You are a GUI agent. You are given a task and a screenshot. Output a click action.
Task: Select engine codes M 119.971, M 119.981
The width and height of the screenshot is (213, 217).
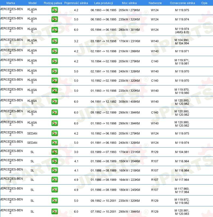click(182, 62)
